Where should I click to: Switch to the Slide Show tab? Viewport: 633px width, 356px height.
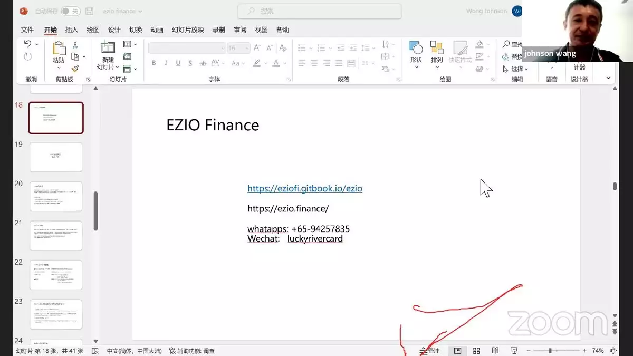188,30
